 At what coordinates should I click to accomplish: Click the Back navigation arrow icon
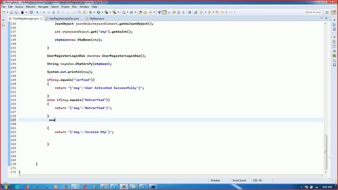click(x=222, y=12)
